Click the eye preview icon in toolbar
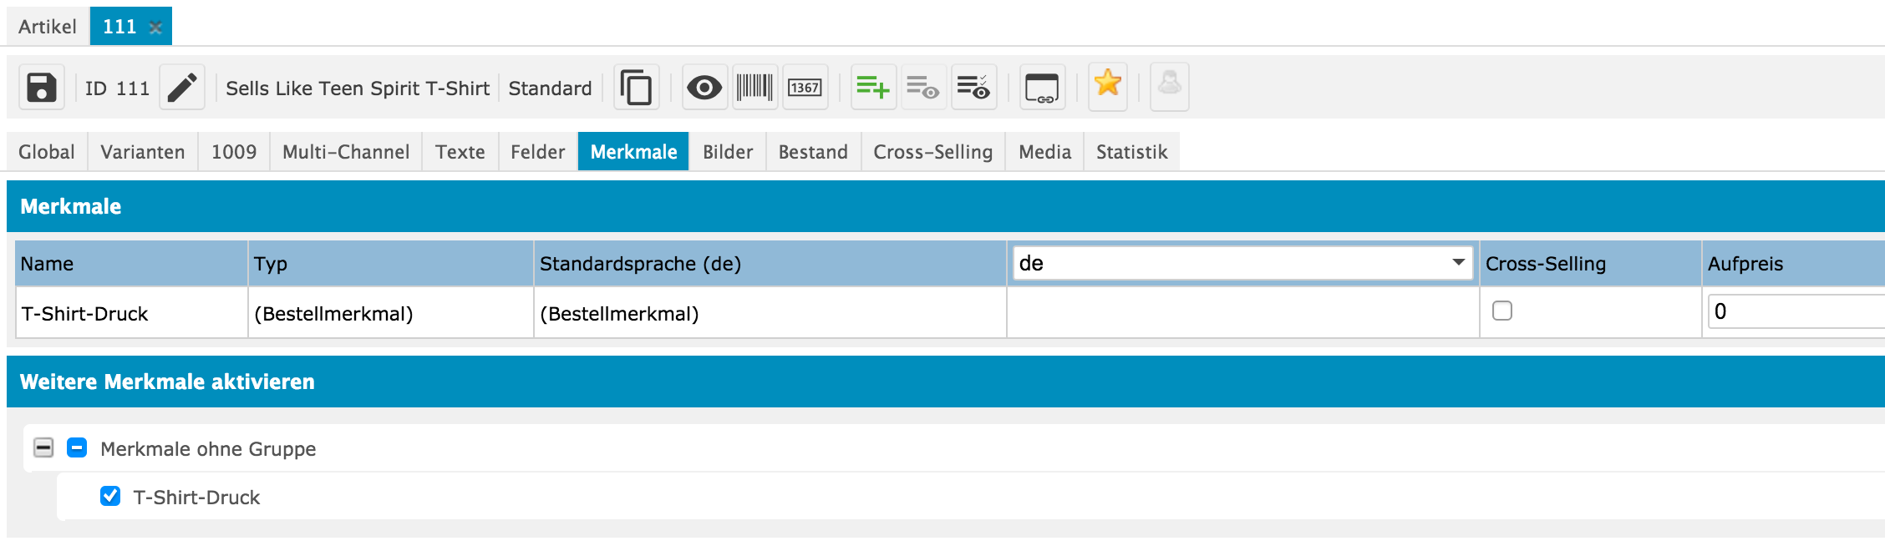 (x=704, y=88)
